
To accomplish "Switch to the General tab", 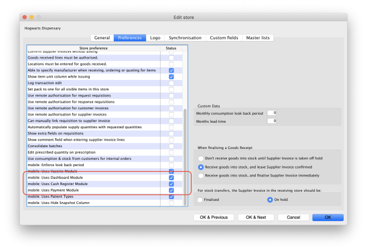I will point(102,37).
